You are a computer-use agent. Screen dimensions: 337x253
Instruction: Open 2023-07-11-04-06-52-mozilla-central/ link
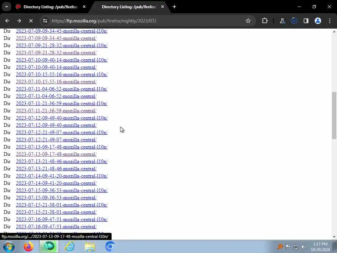click(56, 97)
